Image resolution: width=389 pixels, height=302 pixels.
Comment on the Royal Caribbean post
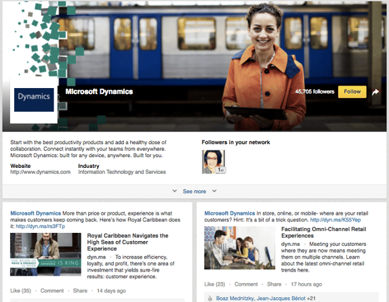pos(52,290)
